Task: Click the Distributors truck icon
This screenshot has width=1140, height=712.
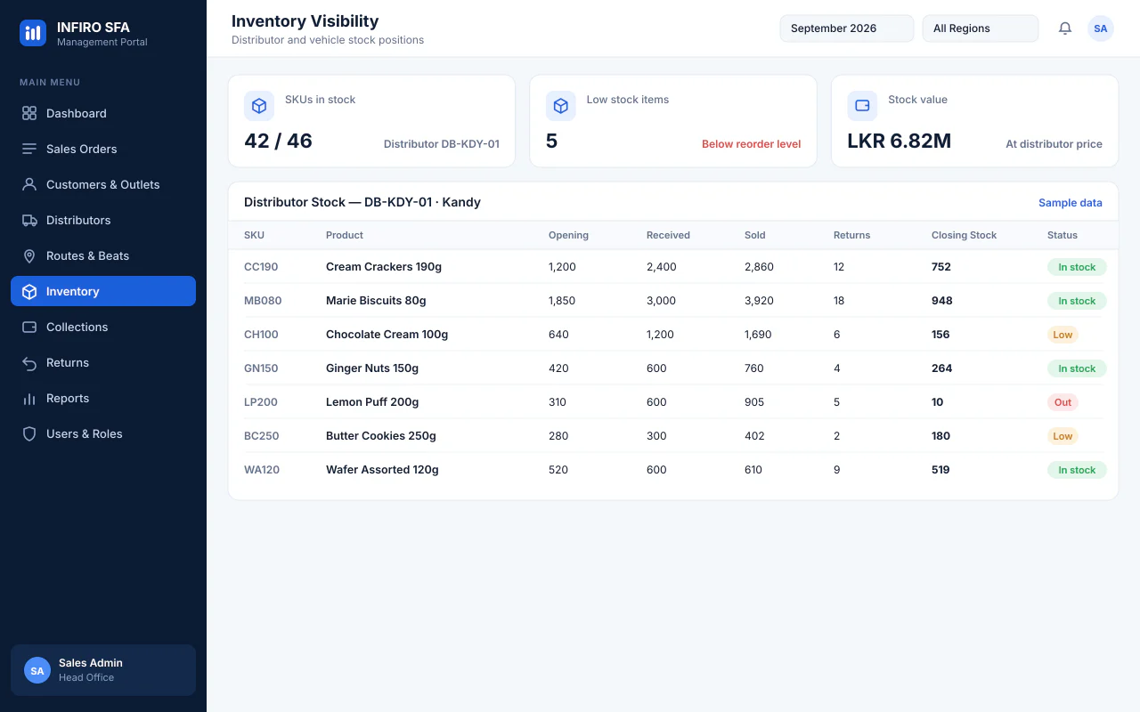Action: coord(29,220)
